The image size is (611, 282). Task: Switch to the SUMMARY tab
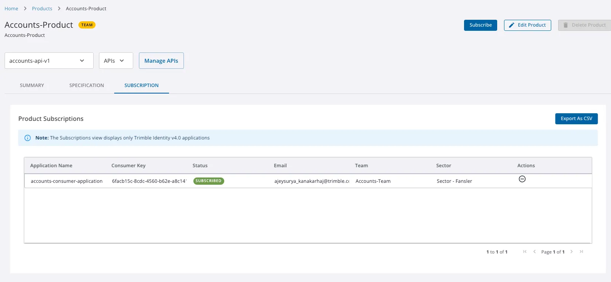[x=32, y=86]
